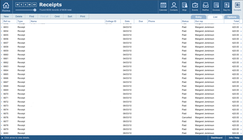The height and width of the screenshot is (140, 243).
Task: Jump to the last record
Action: 29,5
